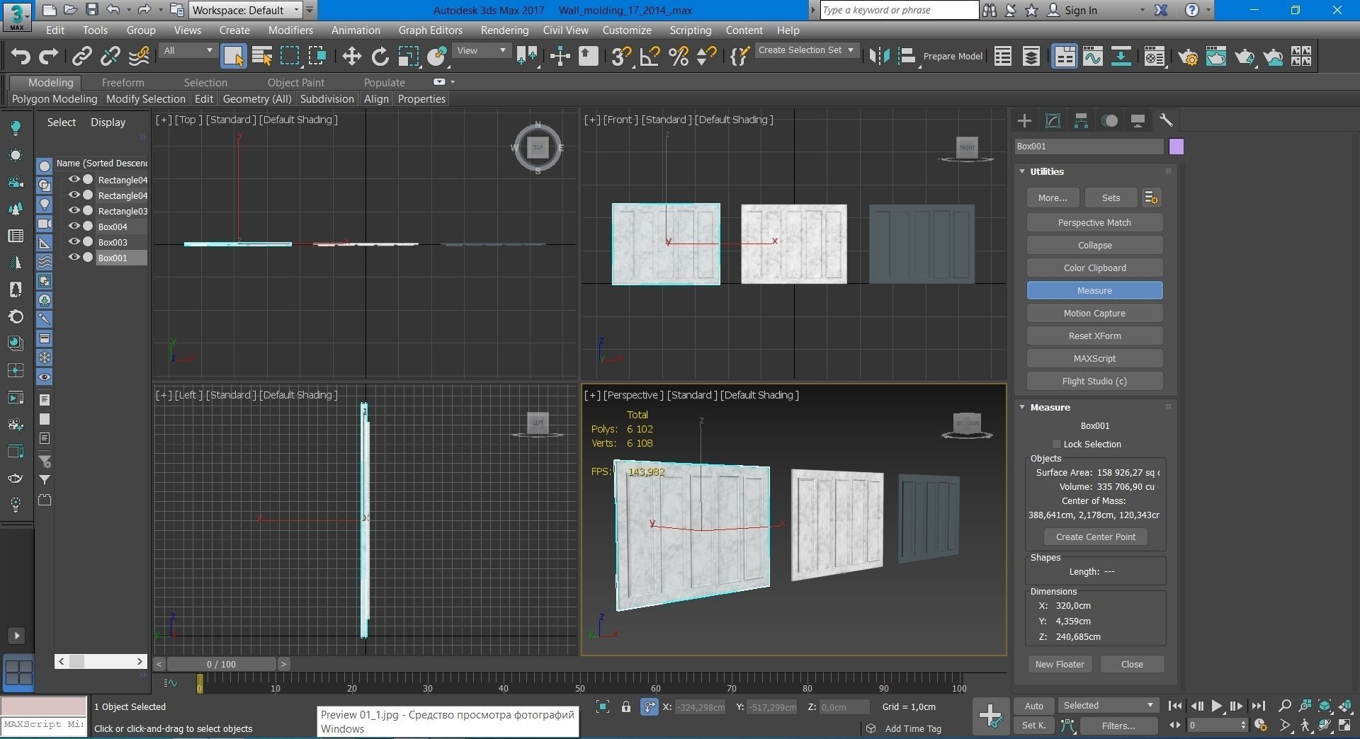Toggle visibility of Box003 object
This screenshot has height=739, width=1360.
coord(74,242)
